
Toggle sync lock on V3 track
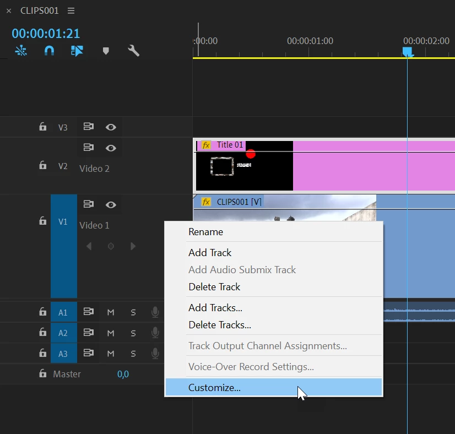pyautogui.click(x=89, y=127)
